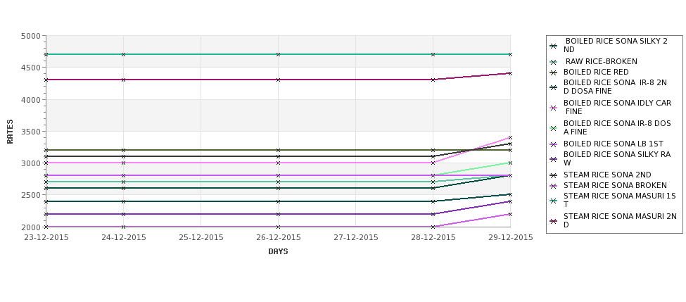686x302 pixels.
Task: Click the 24-12-2015 x-axis date label
Action: click(124, 238)
